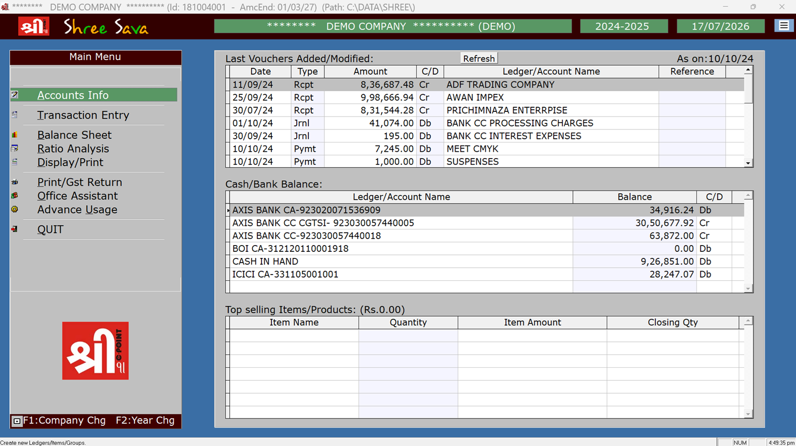Select the CASH IN HAND row
Viewport: 796px width, 446px height.
pyautogui.click(x=487, y=262)
